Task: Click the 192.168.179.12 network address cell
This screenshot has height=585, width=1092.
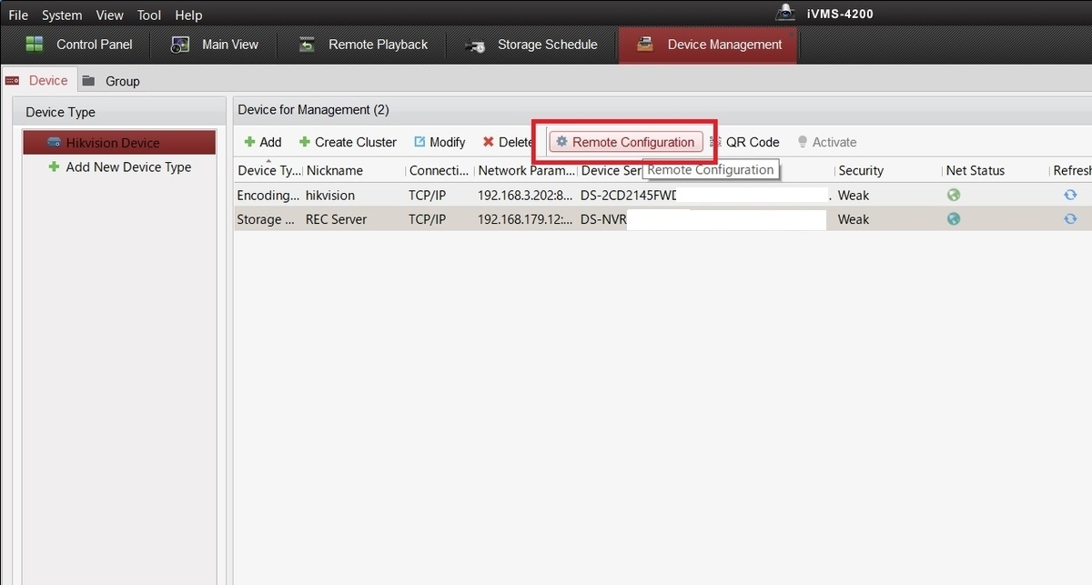Action: (526, 219)
